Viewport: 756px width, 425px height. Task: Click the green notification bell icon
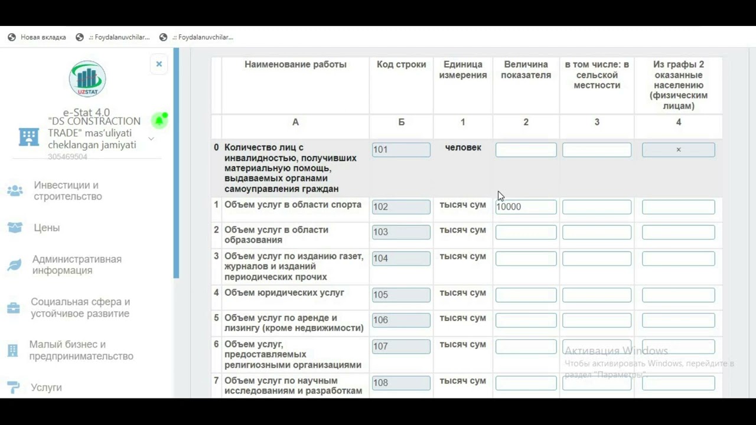(159, 120)
